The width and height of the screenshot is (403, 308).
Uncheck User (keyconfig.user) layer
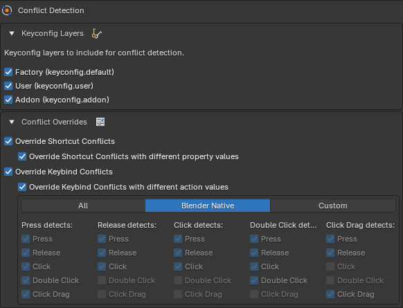click(x=8, y=86)
